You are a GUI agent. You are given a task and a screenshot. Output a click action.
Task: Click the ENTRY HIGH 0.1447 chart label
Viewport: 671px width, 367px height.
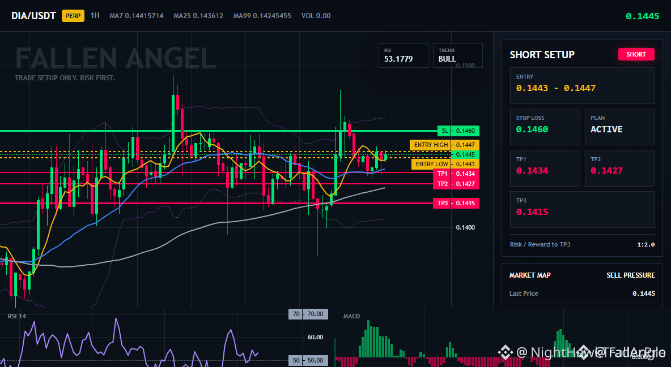[x=444, y=145]
